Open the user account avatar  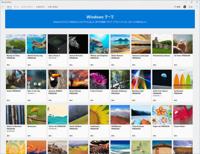click(x=184, y=7)
